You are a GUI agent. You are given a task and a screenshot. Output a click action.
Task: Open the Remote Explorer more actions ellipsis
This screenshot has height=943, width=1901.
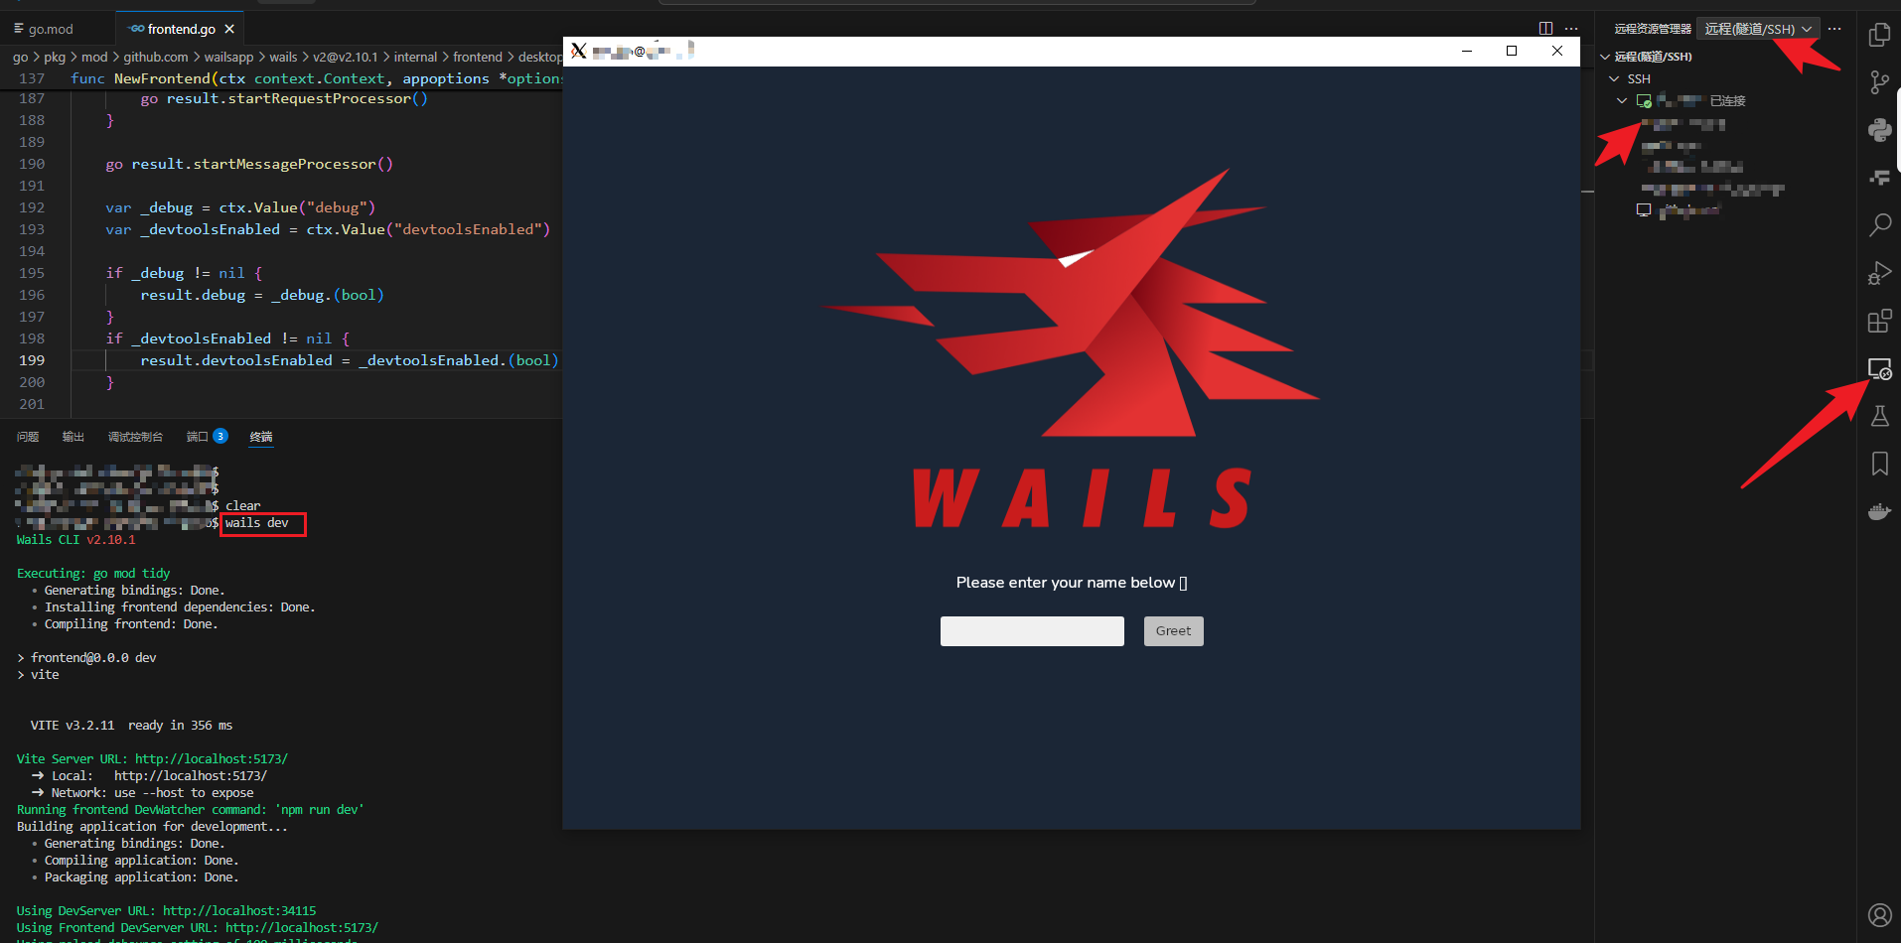point(1834,29)
